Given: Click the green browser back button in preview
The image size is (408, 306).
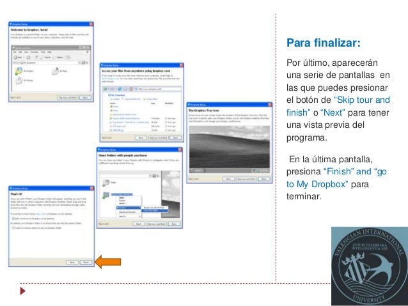Looking at the screenshot, I should [x=106, y=89].
